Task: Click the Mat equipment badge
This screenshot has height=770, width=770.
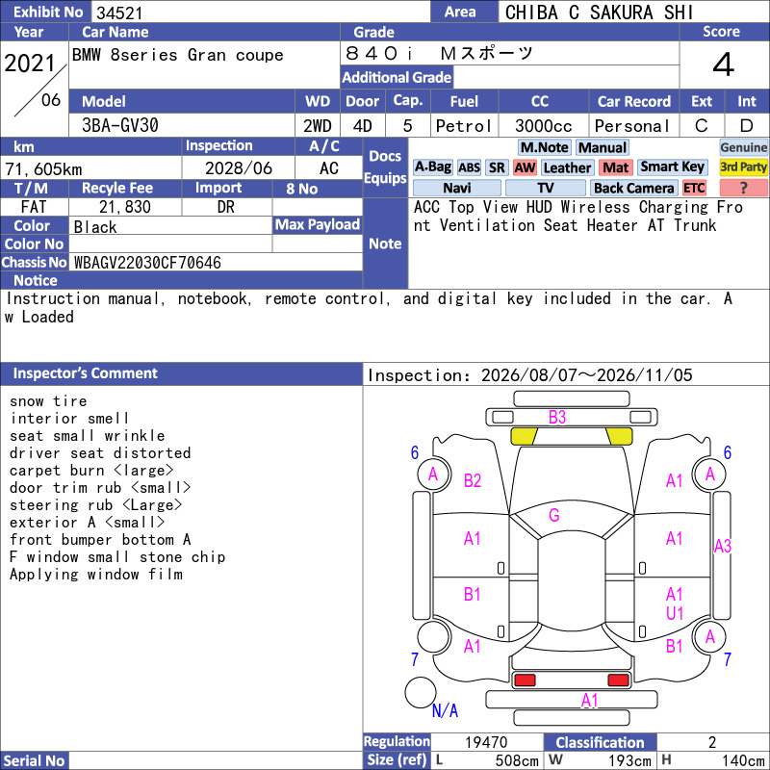Action: point(615,167)
